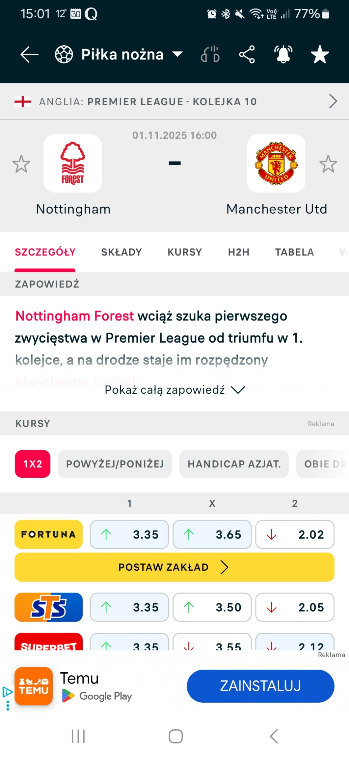349x757 pixels.
Task: Toggle favorite star for Nottingham
Action: [21, 164]
